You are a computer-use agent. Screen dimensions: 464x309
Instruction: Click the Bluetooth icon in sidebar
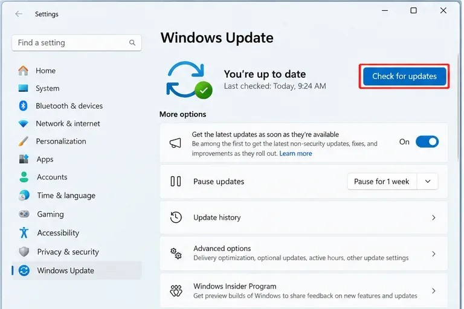(x=23, y=106)
